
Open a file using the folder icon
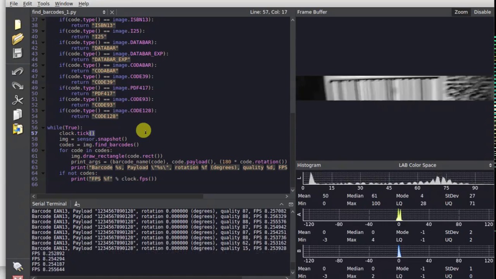point(17,39)
